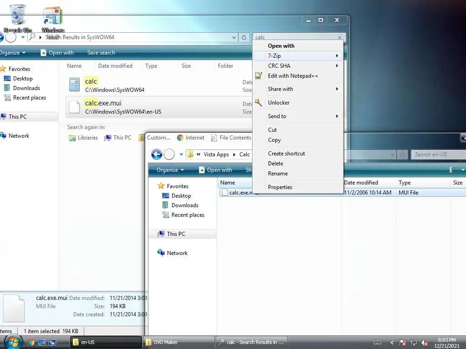Sort by the Name column in the search results

coord(74,66)
